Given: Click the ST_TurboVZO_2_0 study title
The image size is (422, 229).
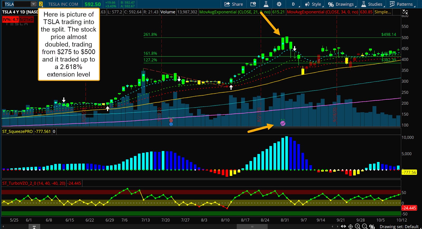Looking at the screenshot, I should [34, 183].
